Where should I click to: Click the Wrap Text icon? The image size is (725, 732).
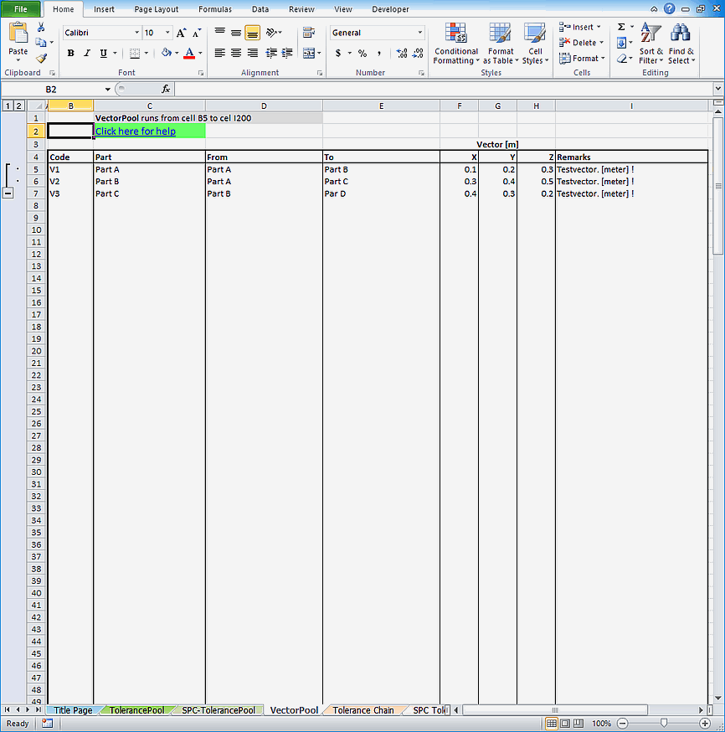pos(308,32)
